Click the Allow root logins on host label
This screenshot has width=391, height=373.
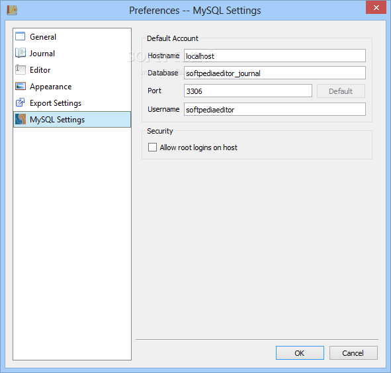[198, 147]
